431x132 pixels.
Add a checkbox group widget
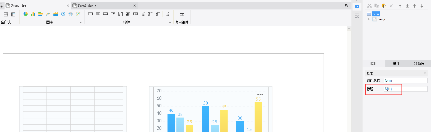(158, 14)
